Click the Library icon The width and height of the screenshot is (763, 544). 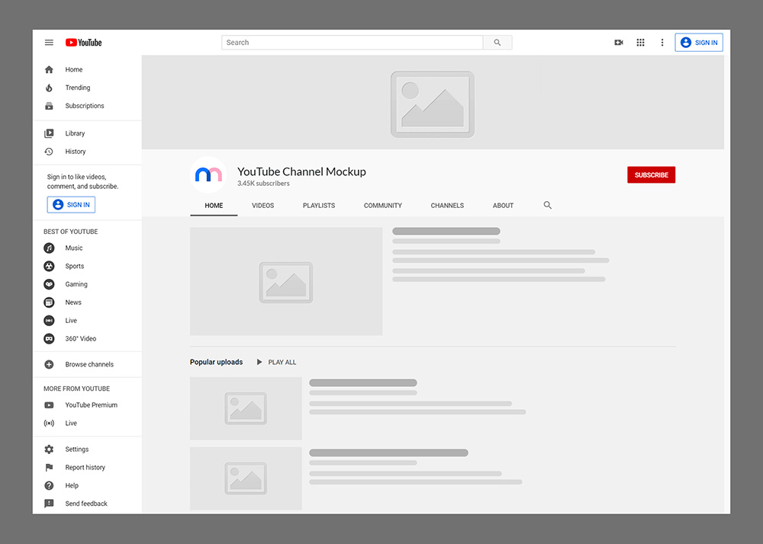49,133
